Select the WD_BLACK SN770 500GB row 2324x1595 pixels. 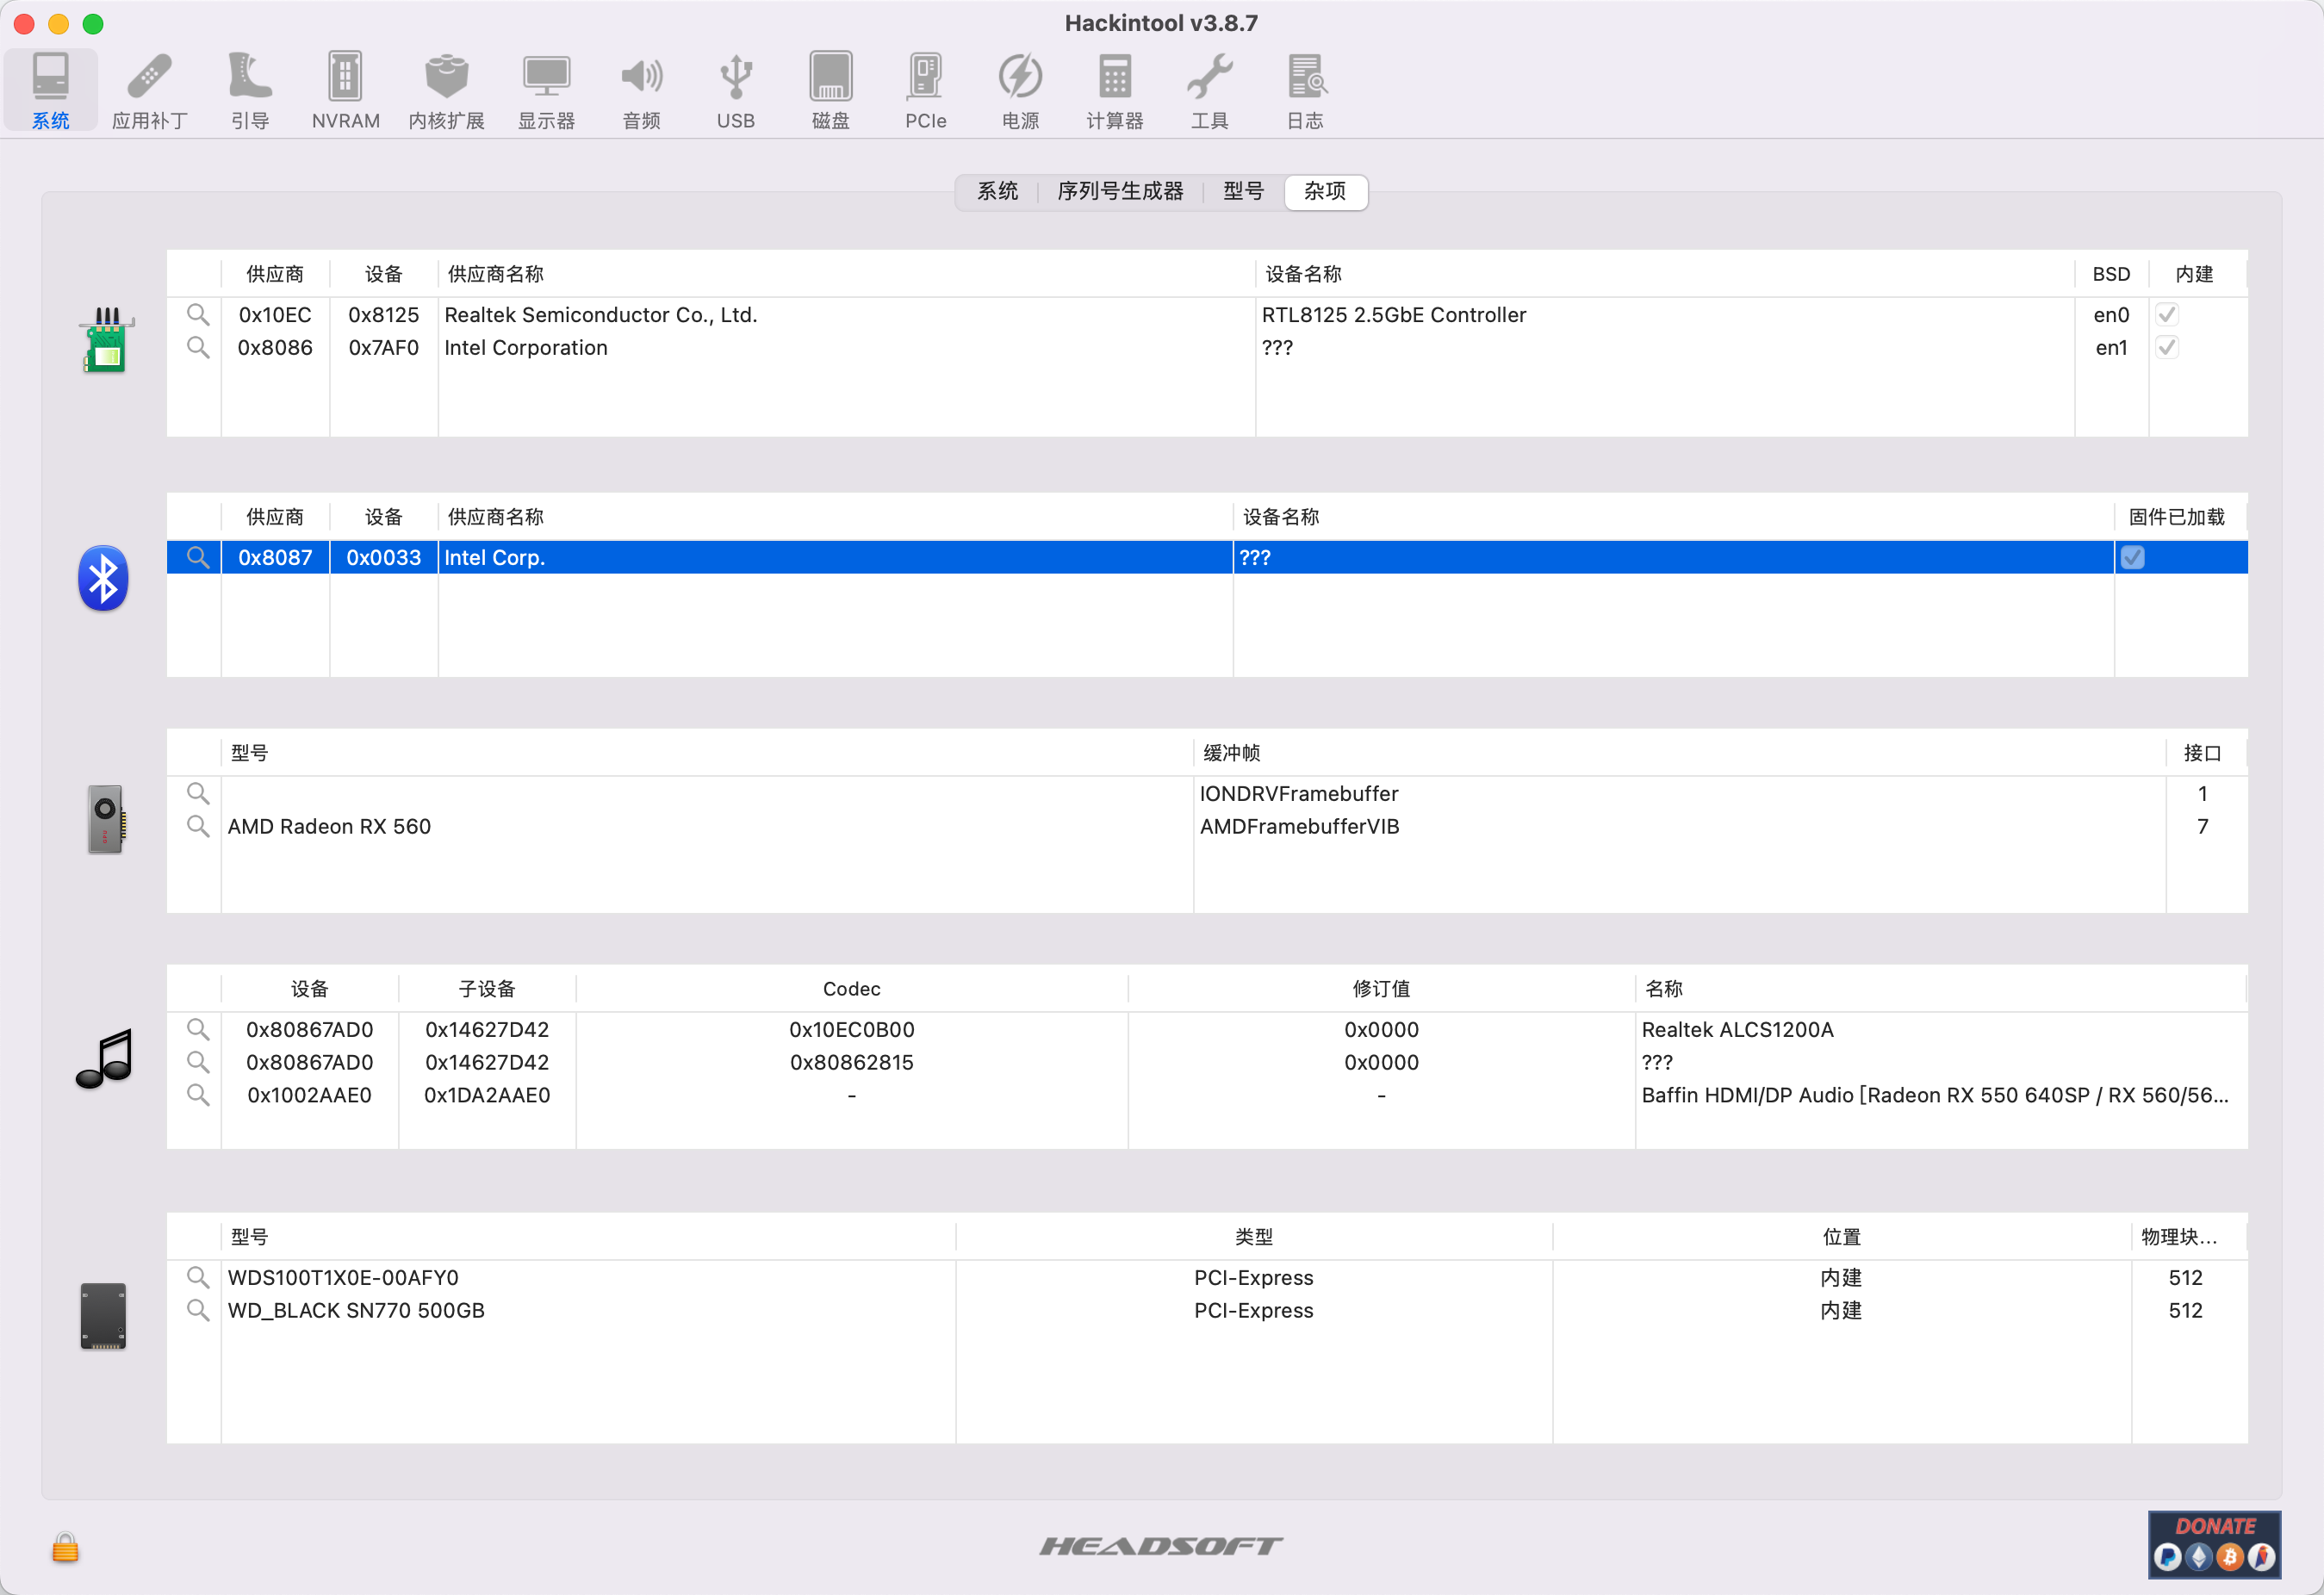(356, 1311)
